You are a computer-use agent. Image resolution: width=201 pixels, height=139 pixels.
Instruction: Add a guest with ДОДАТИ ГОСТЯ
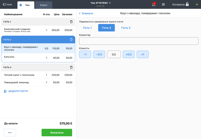(16, 91)
